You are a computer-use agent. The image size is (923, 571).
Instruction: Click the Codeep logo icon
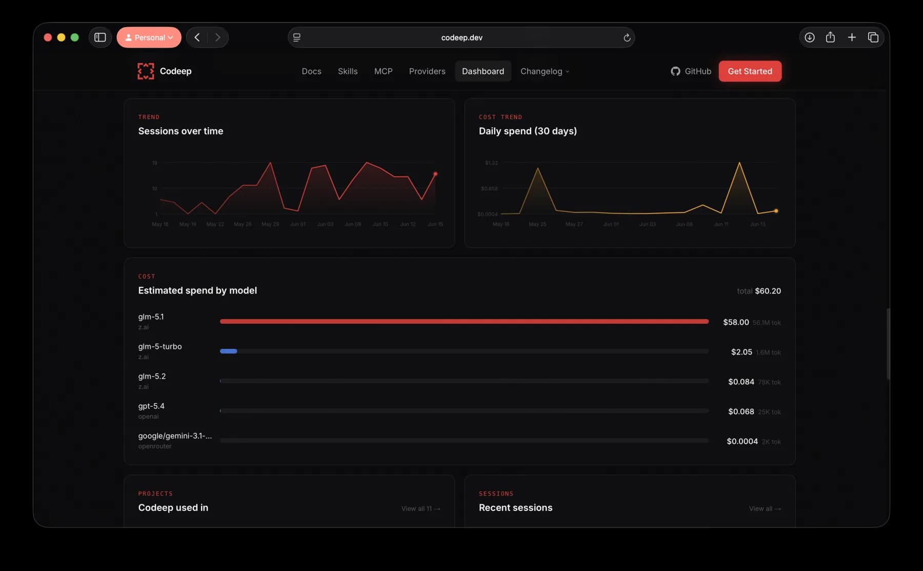(x=146, y=71)
